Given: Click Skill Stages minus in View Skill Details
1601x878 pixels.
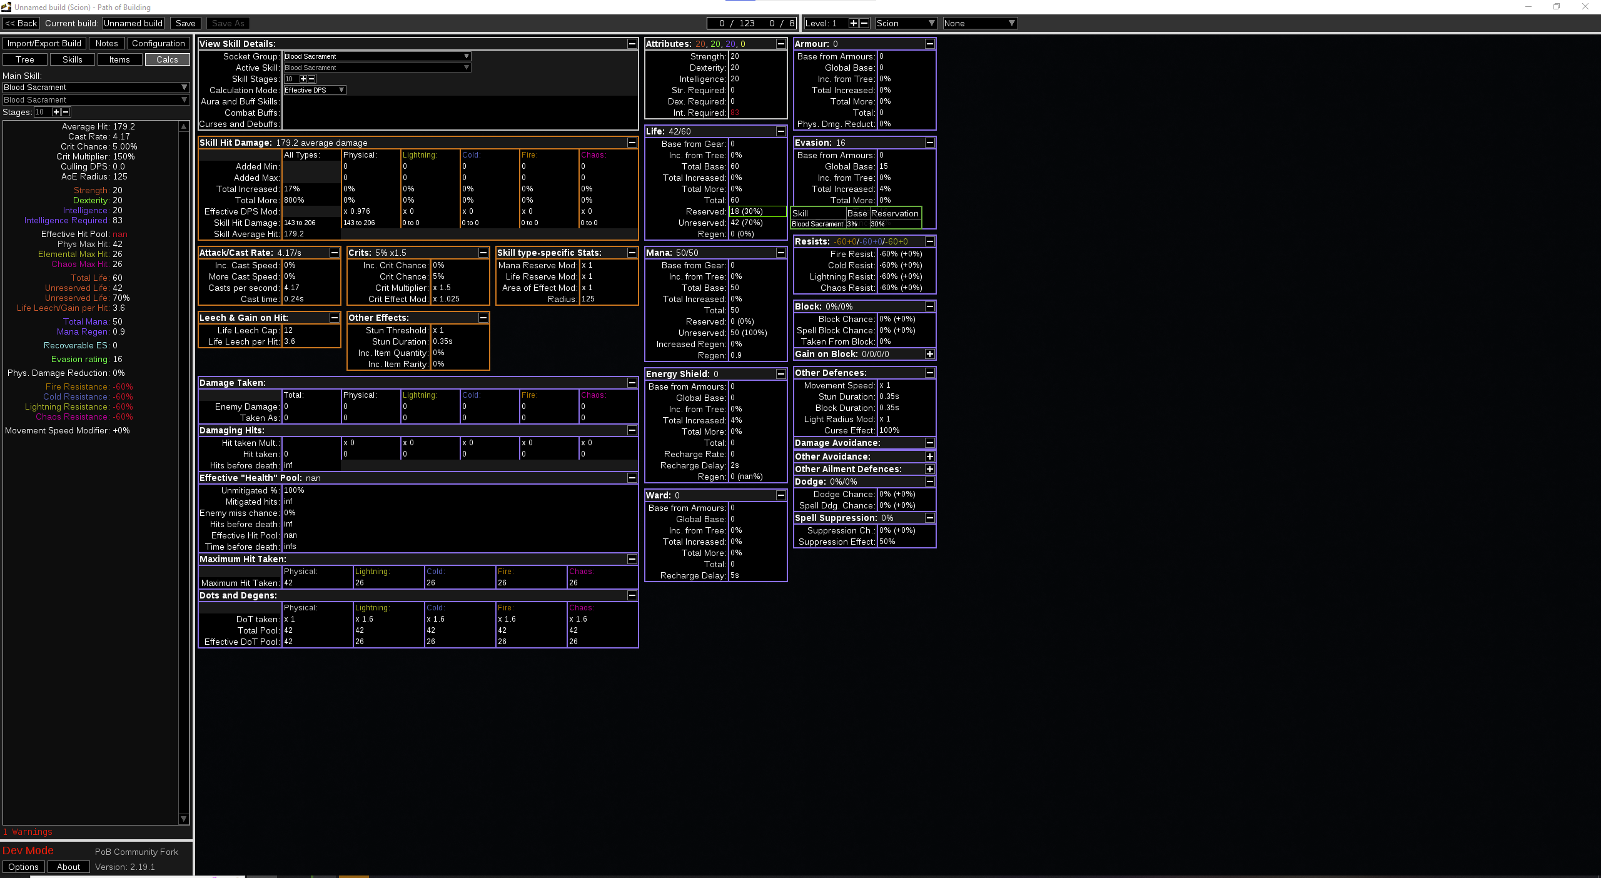Looking at the screenshot, I should [311, 79].
